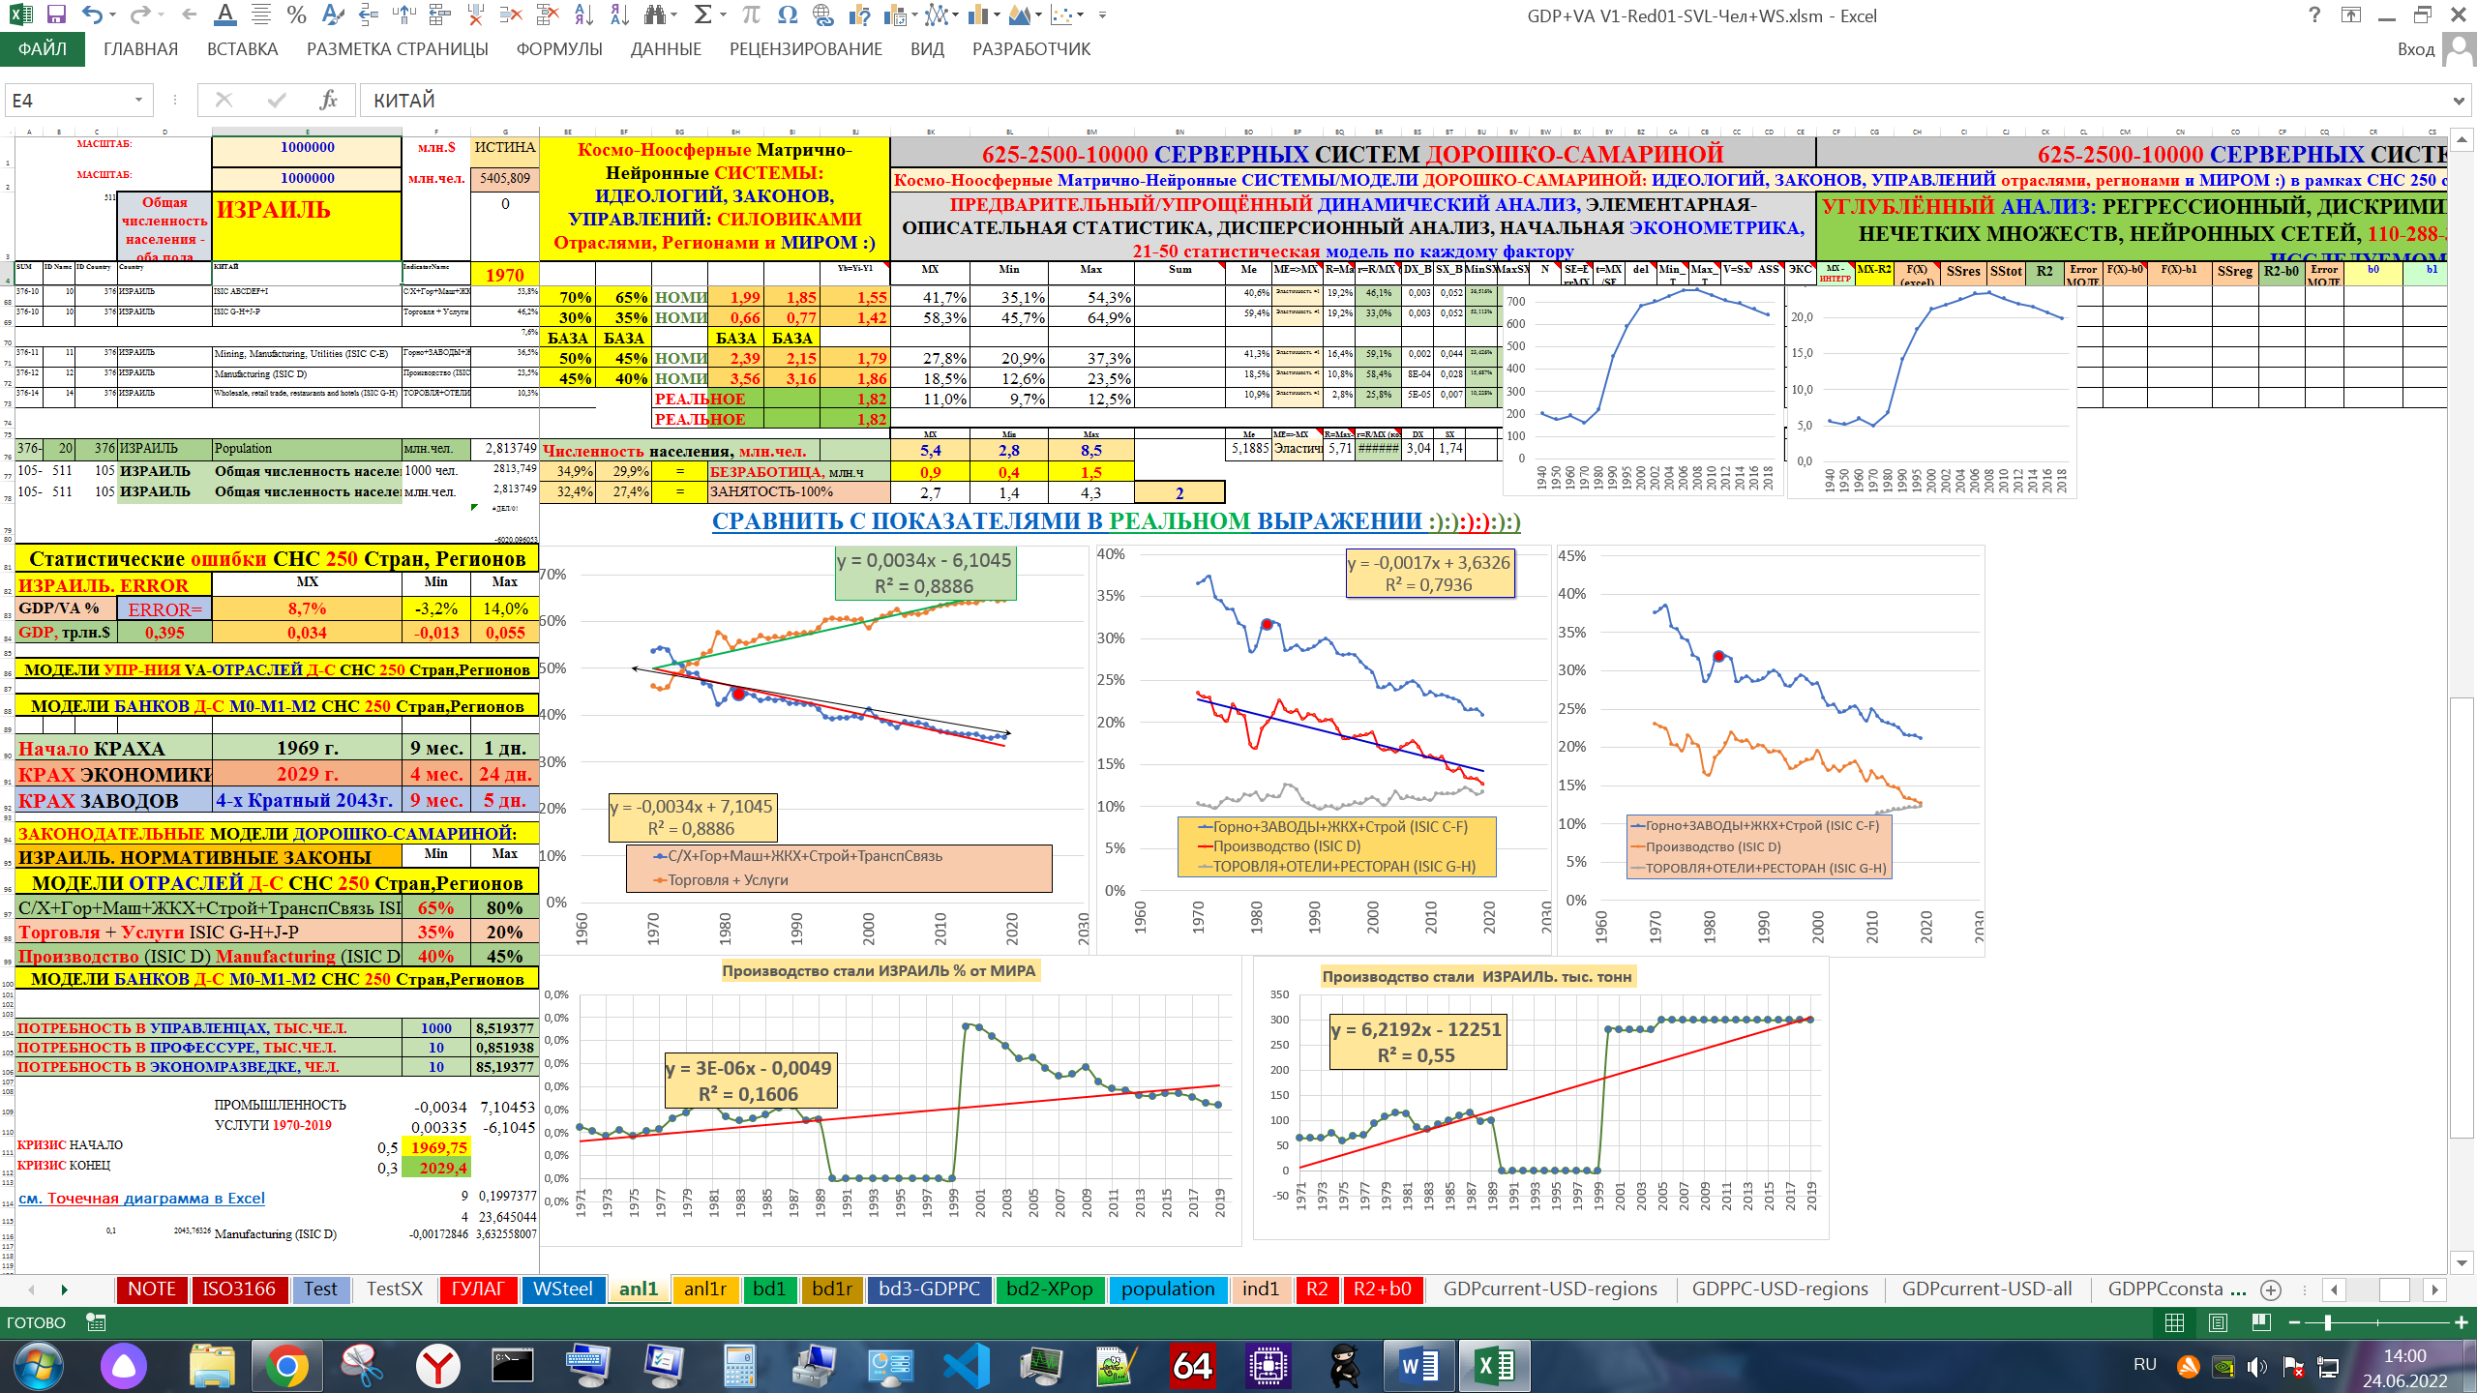Image resolution: width=2477 pixels, height=1393 pixels.
Task: Click the Sort A to Z icon
Action: [583, 15]
